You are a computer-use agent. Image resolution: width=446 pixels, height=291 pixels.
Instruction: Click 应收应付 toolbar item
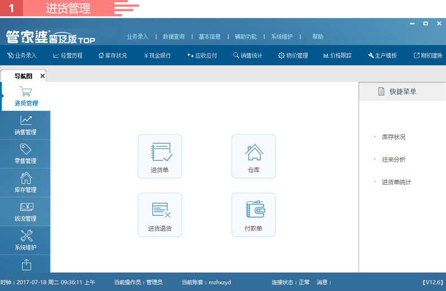pos(202,55)
